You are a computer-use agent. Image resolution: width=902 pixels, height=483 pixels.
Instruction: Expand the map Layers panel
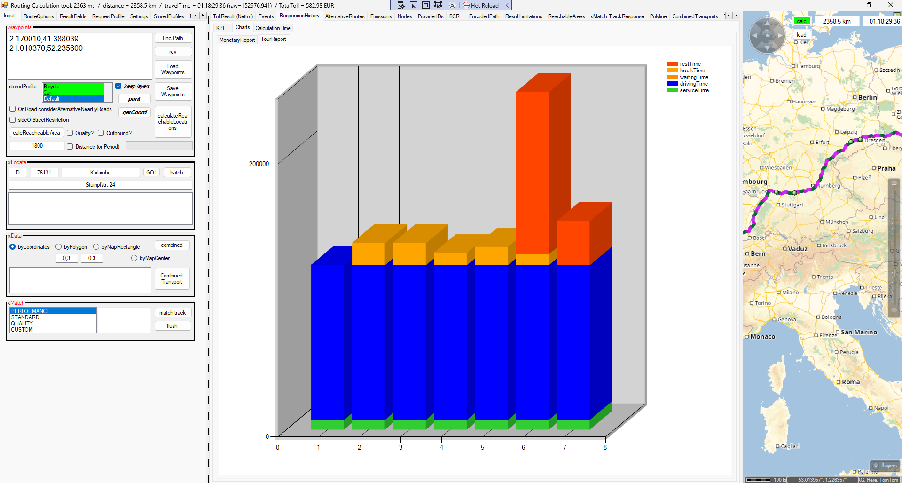point(885,466)
